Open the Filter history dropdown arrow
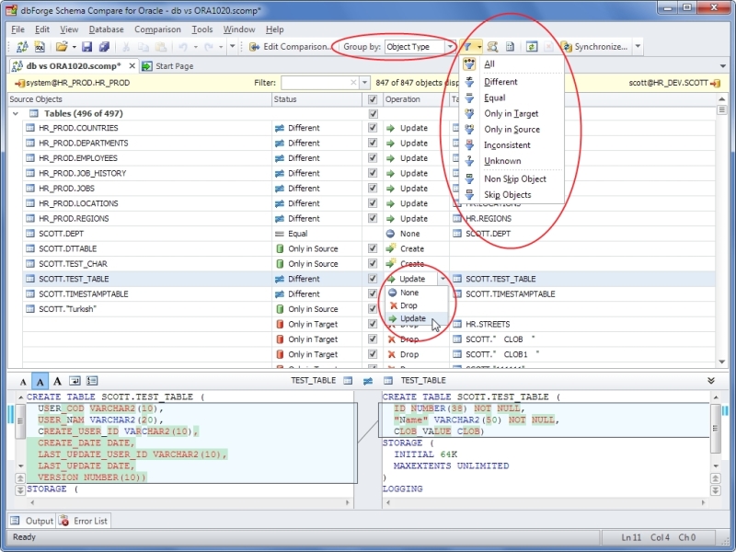The width and height of the screenshot is (736, 552). (364, 83)
